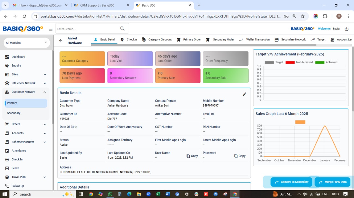Click the back arrow beside Aniket Hardware
Image resolution: width=354 pixels, height=198 pixels.
[x=61, y=40]
